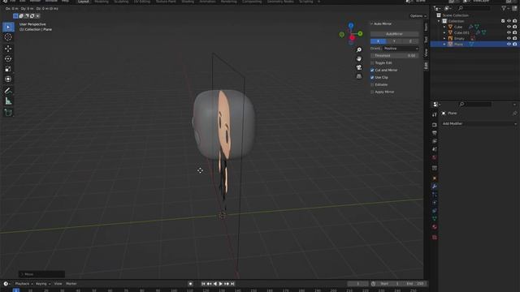The width and height of the screenshot is (520, 292).
Task: Select the Move tool
Action: click(x=8, y=49)
